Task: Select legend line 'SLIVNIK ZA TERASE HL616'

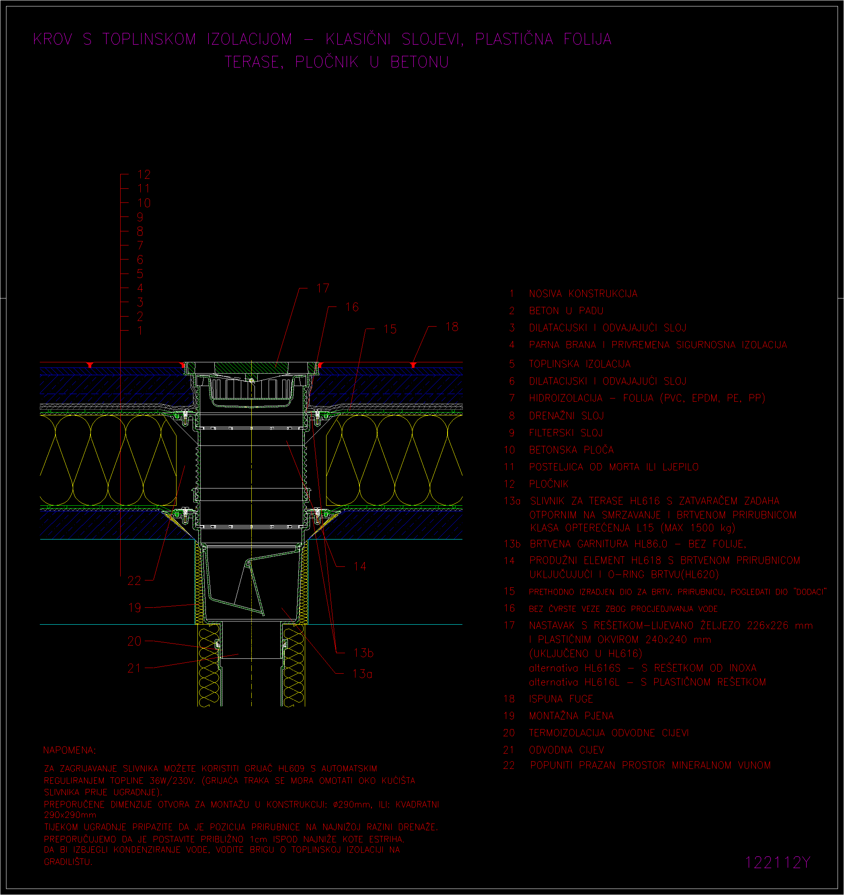Action: pos(655,501)
